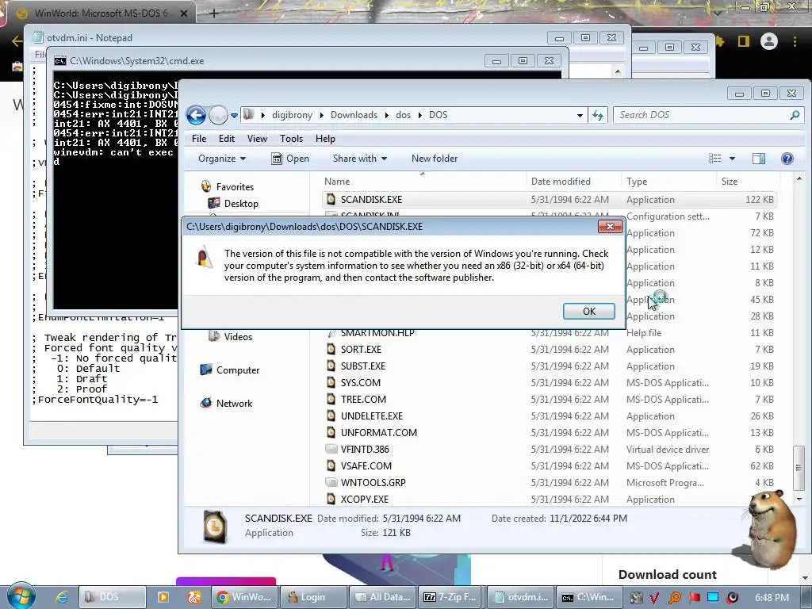Click the Search DOS input field
812x609 pixels.
(x=708, y=115)
